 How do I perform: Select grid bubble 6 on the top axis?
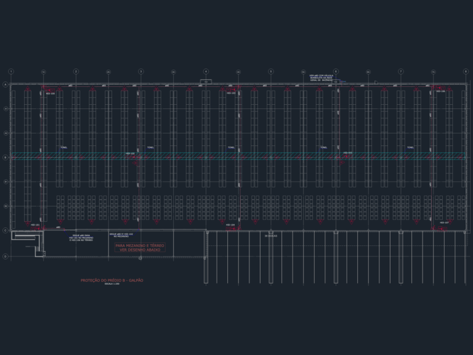[336, 71]
